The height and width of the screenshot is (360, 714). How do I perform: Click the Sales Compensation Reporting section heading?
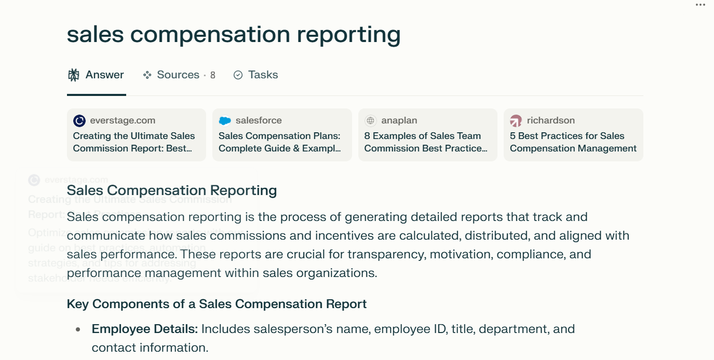click(x=171, y=190)
